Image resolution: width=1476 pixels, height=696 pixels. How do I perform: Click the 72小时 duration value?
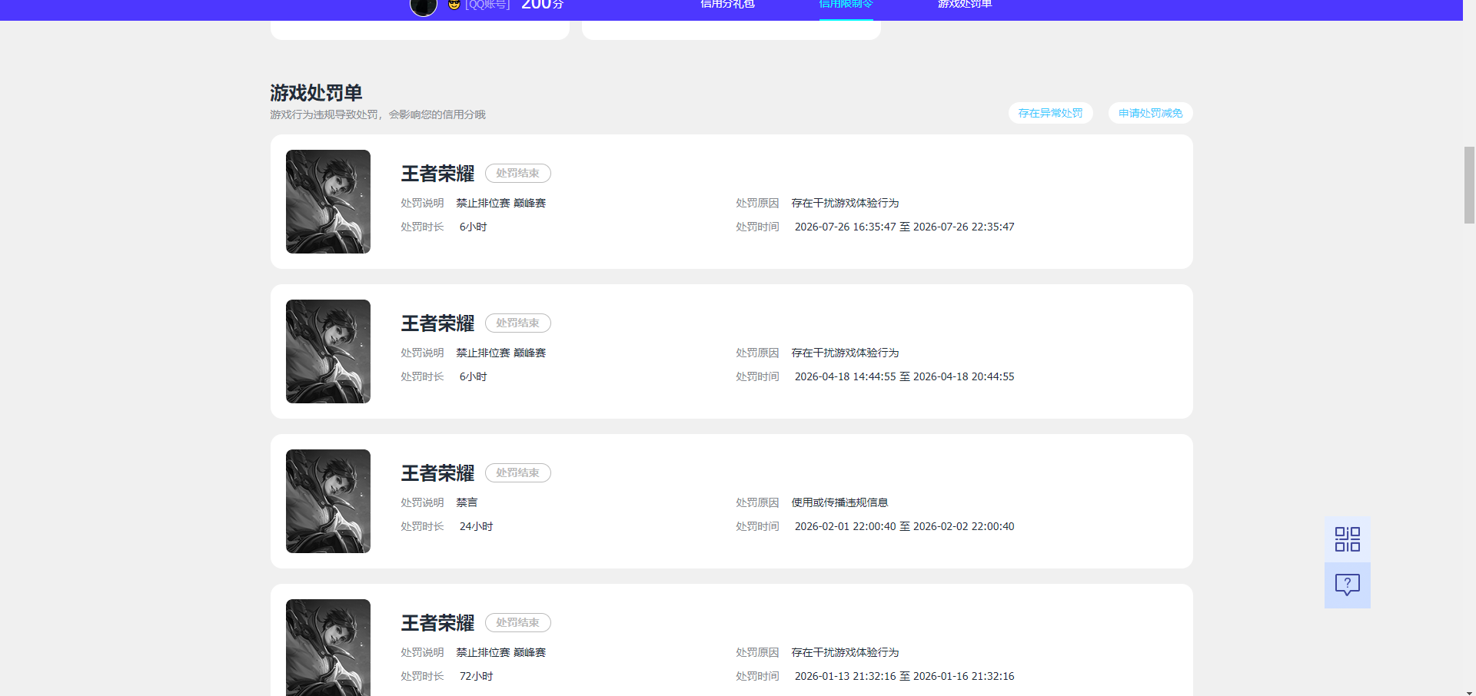(476, 676)
